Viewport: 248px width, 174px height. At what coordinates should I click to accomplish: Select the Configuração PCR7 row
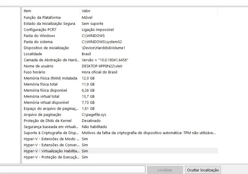(120, 30)
